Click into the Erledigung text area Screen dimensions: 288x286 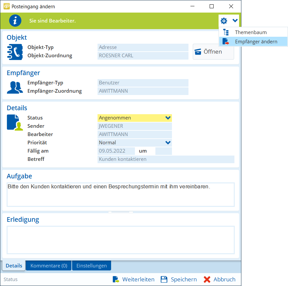(120, 240)
